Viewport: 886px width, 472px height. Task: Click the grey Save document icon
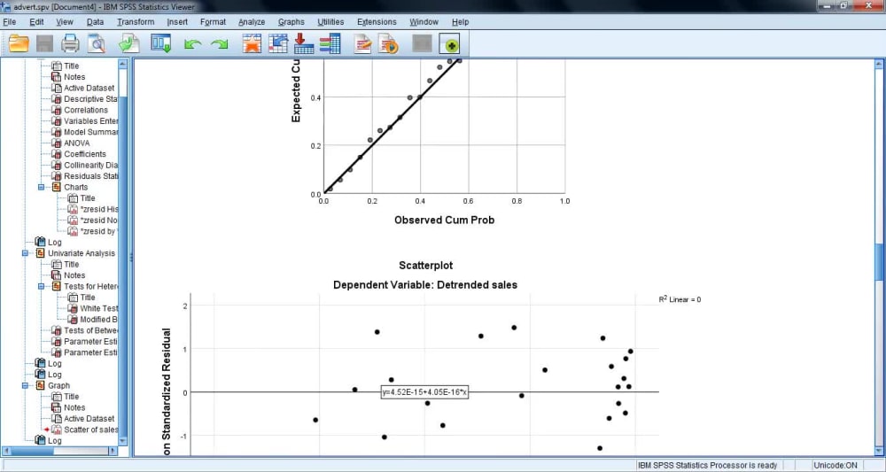tap(44, 43)
